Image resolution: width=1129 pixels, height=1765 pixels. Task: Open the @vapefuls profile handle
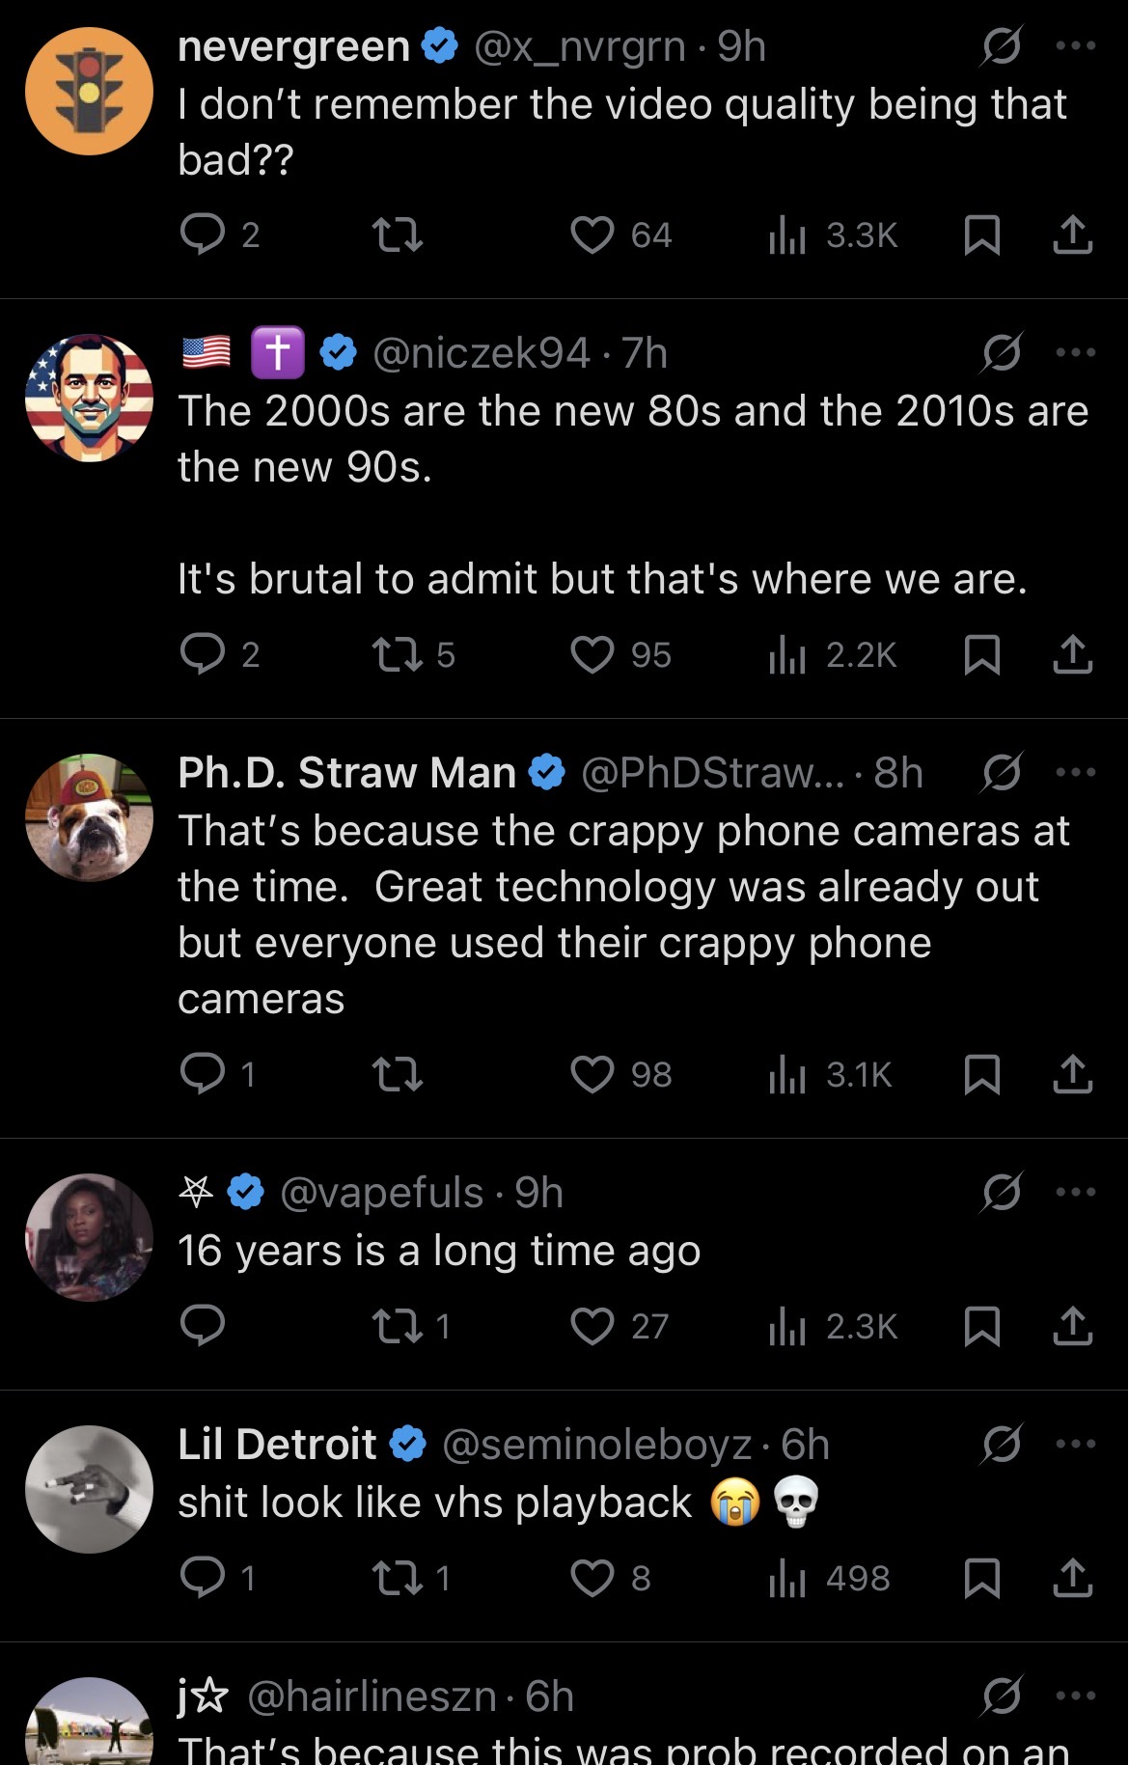(x=381, y=1194)
